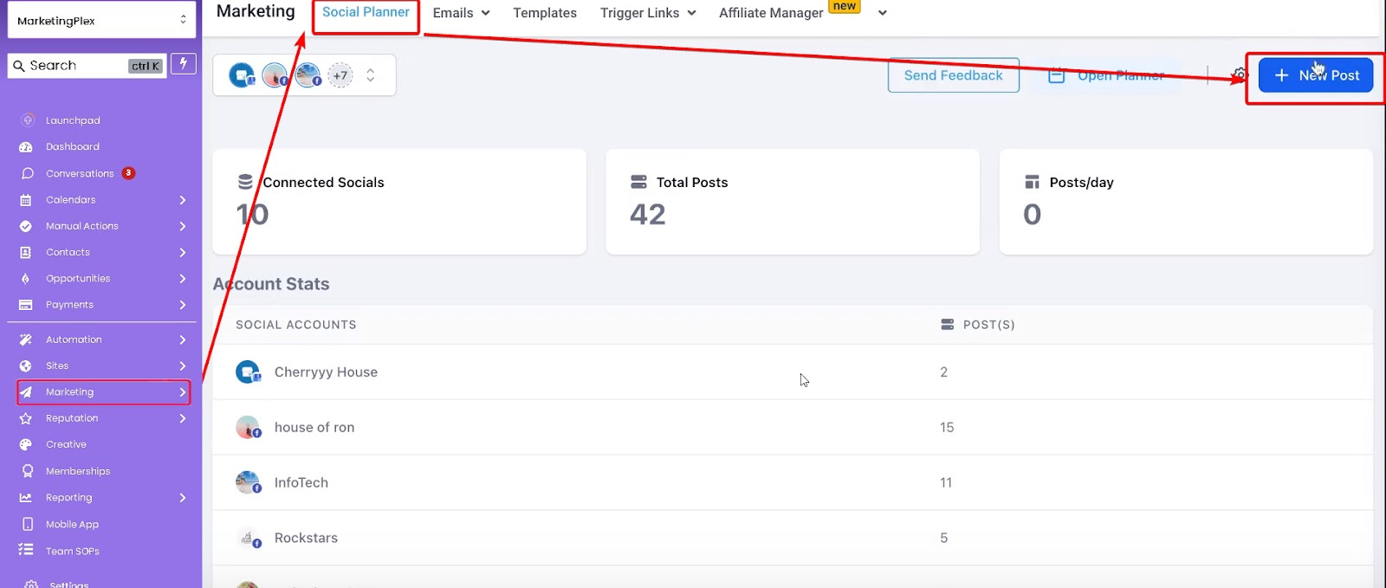Expand the Manual Actions submenu arrow

tap(182, 226)
